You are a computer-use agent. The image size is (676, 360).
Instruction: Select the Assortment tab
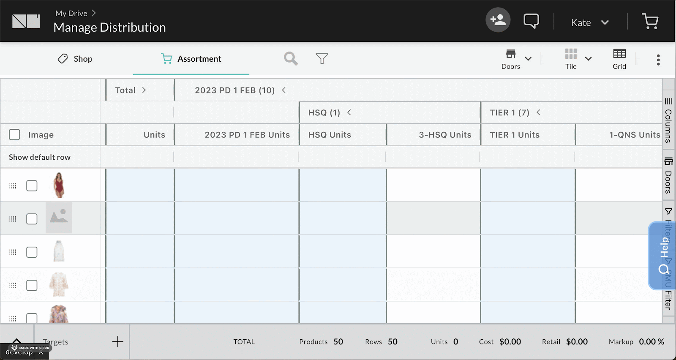pyautogui.click(x=191, y=59)
